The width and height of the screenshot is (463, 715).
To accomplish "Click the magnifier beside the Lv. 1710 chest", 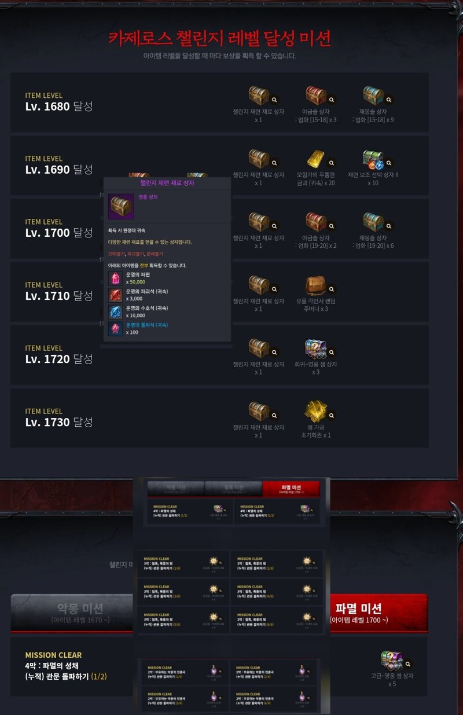I will [274, 289].
